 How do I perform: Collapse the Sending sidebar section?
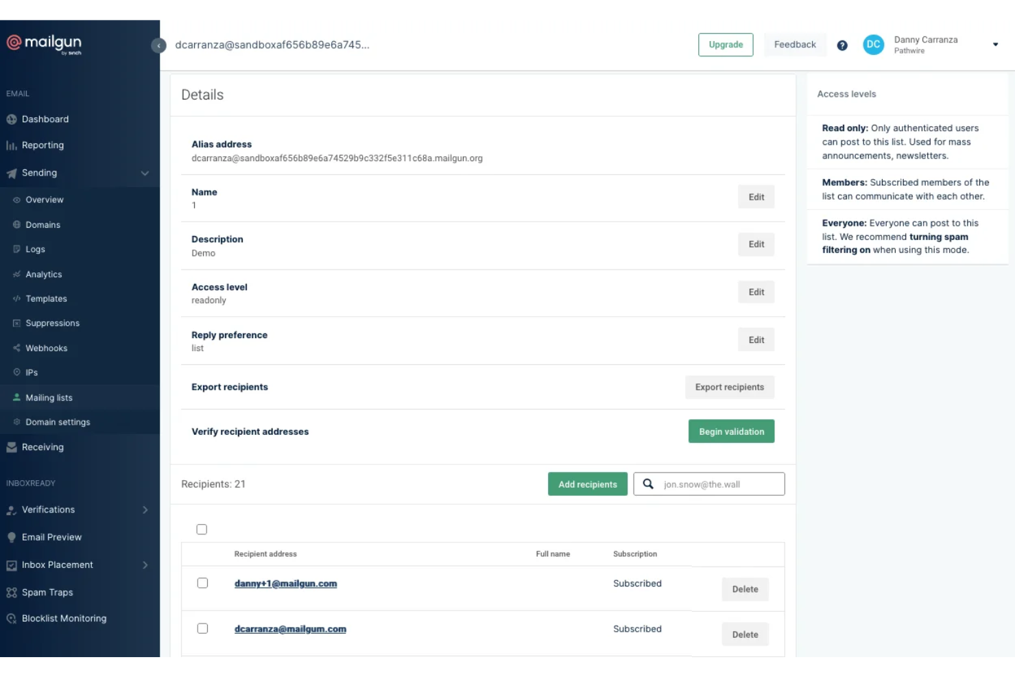pyautogui.click(x=145, y=173)
